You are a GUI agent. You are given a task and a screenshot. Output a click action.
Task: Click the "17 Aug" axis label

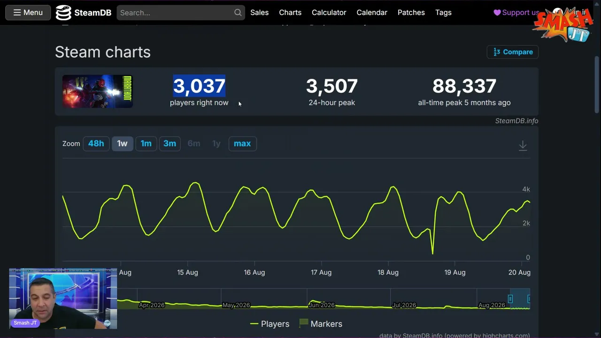[321, 272]
